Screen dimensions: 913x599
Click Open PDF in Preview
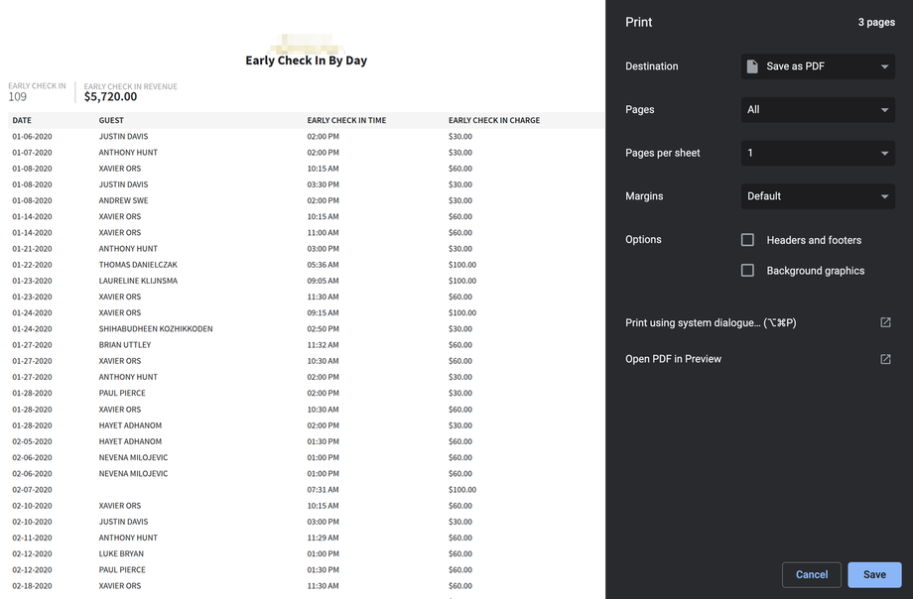click(673, 359)
